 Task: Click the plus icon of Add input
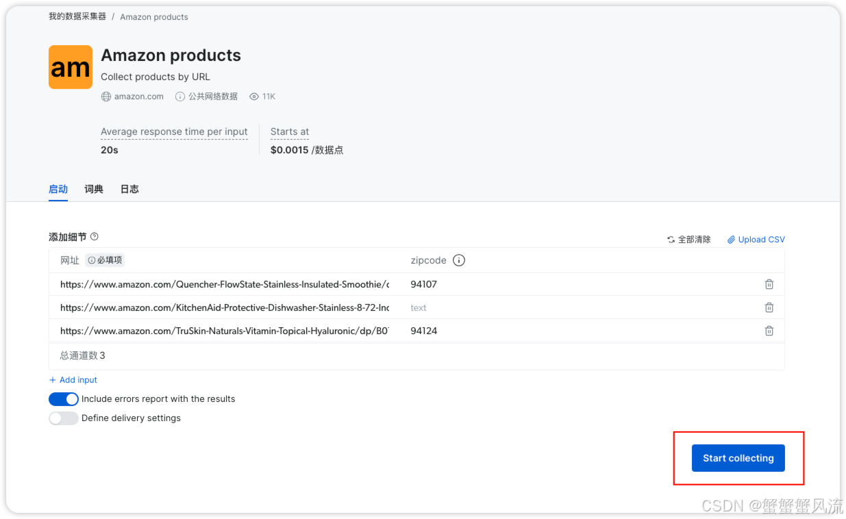(53, 380)
